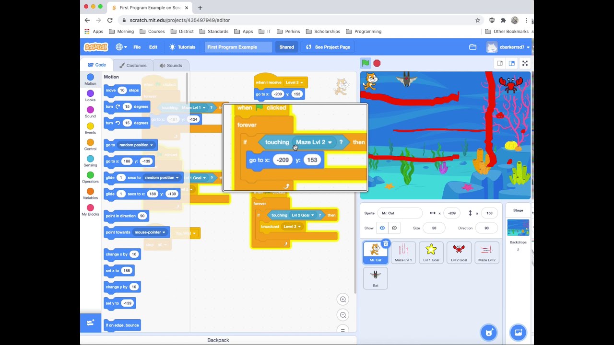
Task: Switch stage to large layout icon
Action: [512, 63]
